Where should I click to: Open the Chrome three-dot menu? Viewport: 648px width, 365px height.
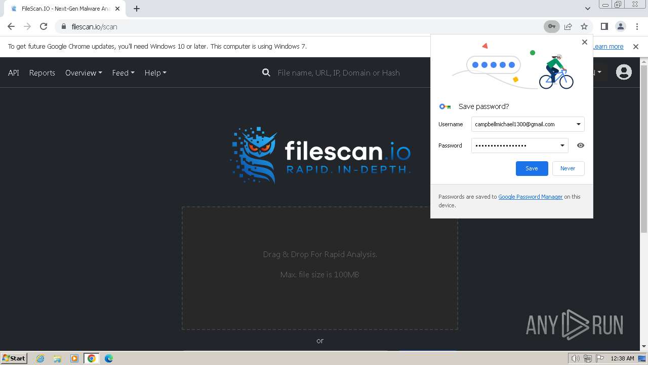point(637,26)
